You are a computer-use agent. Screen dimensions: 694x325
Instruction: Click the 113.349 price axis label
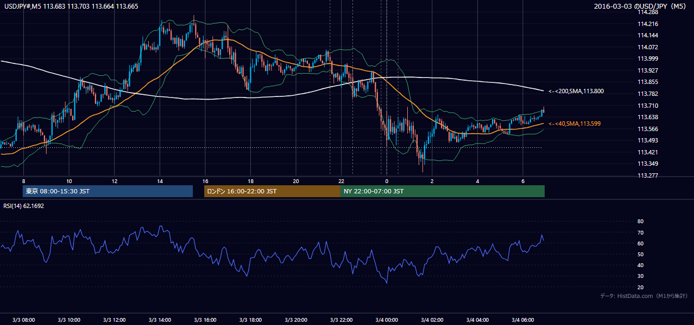point(647,164)
